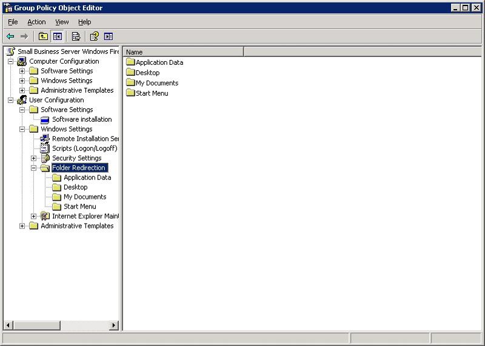The height and width of the screenshot is (346, 485).
Task: Expand Software Settings under Computer Configuration
Action: (22, 71)
